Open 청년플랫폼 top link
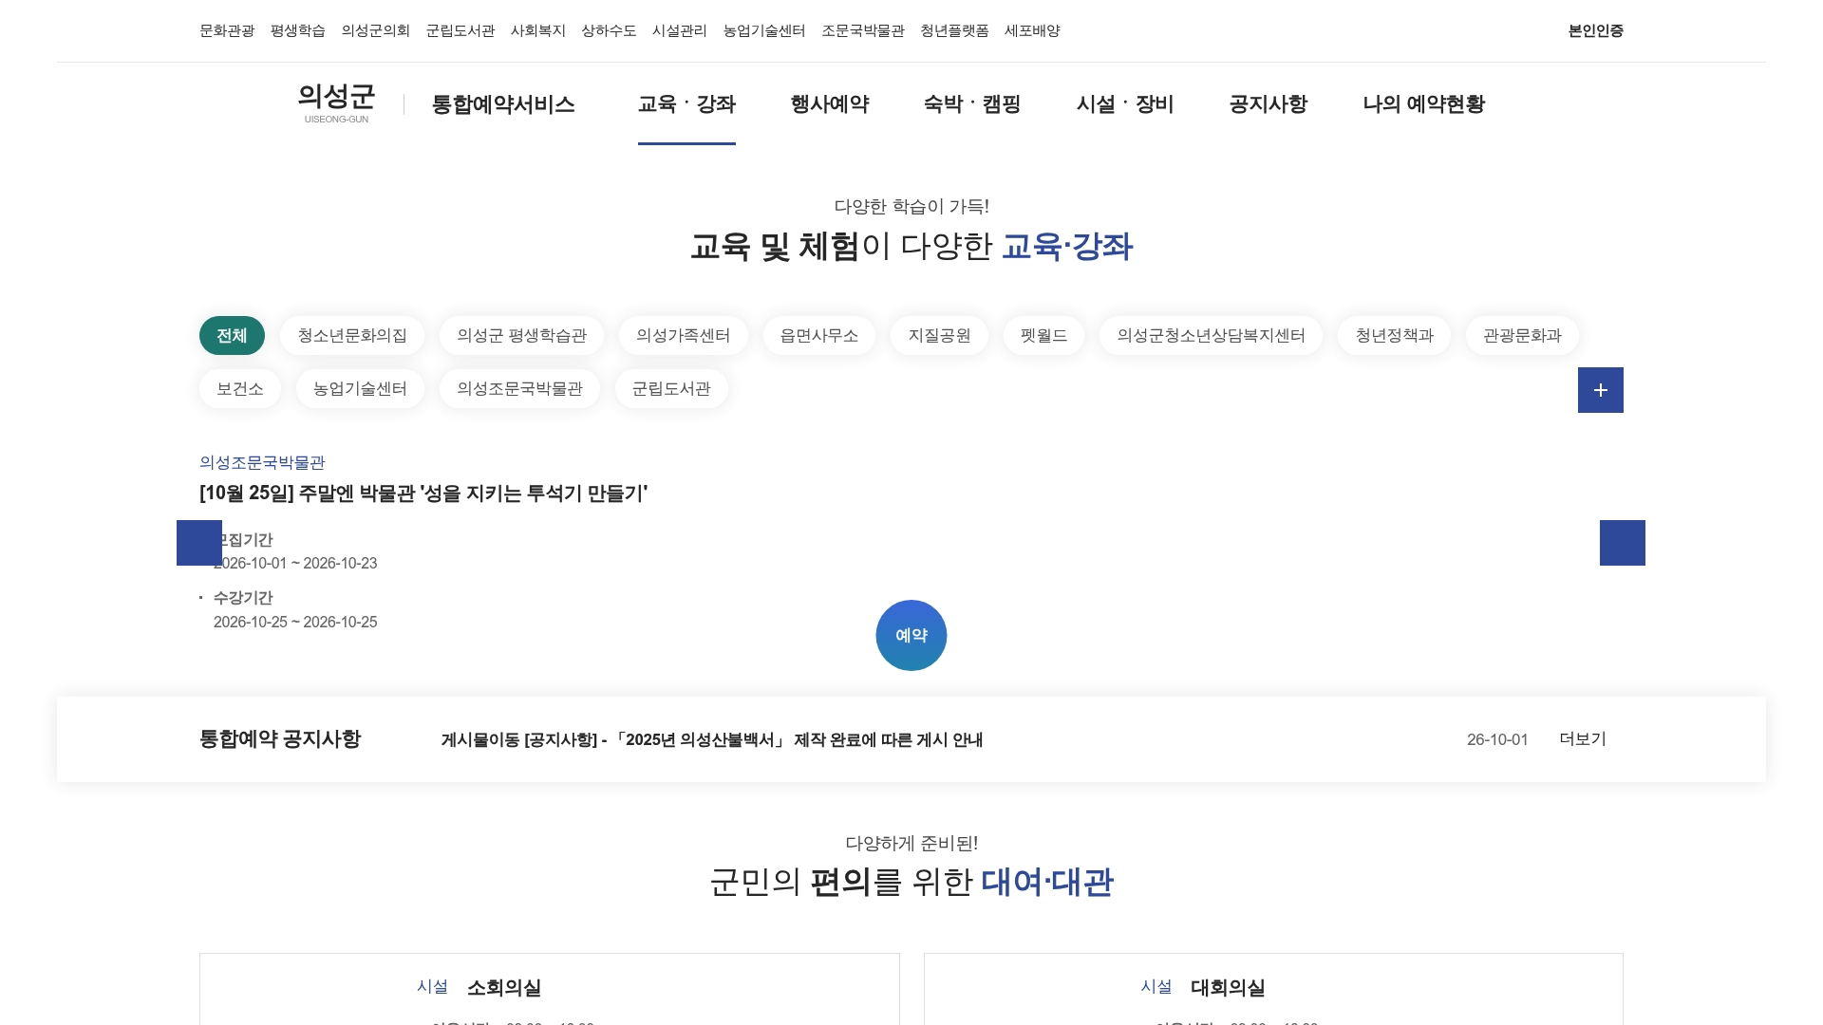Screen dimensions: 1823x1025 954,30
